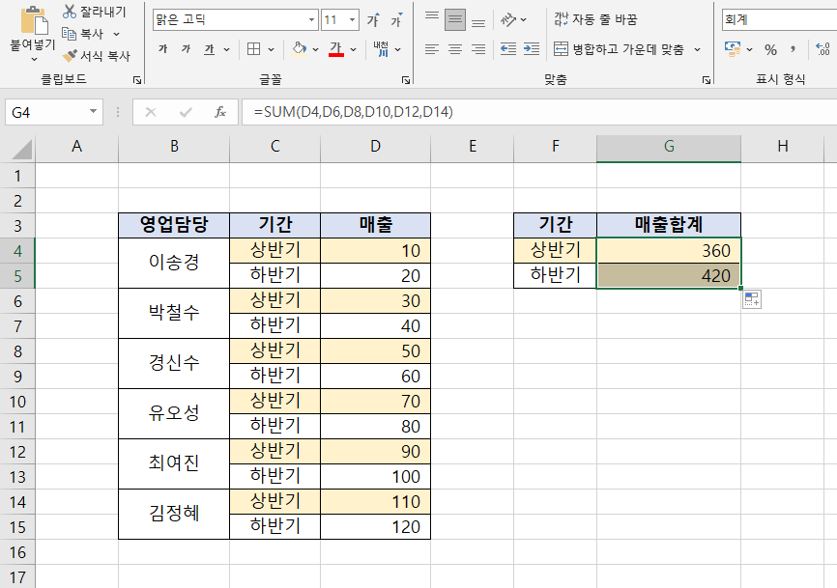This screenshot has width=837, height=588.
Task: Click the 매출합계 header cell
Action: pyautogui.click(x=669, y=225)
